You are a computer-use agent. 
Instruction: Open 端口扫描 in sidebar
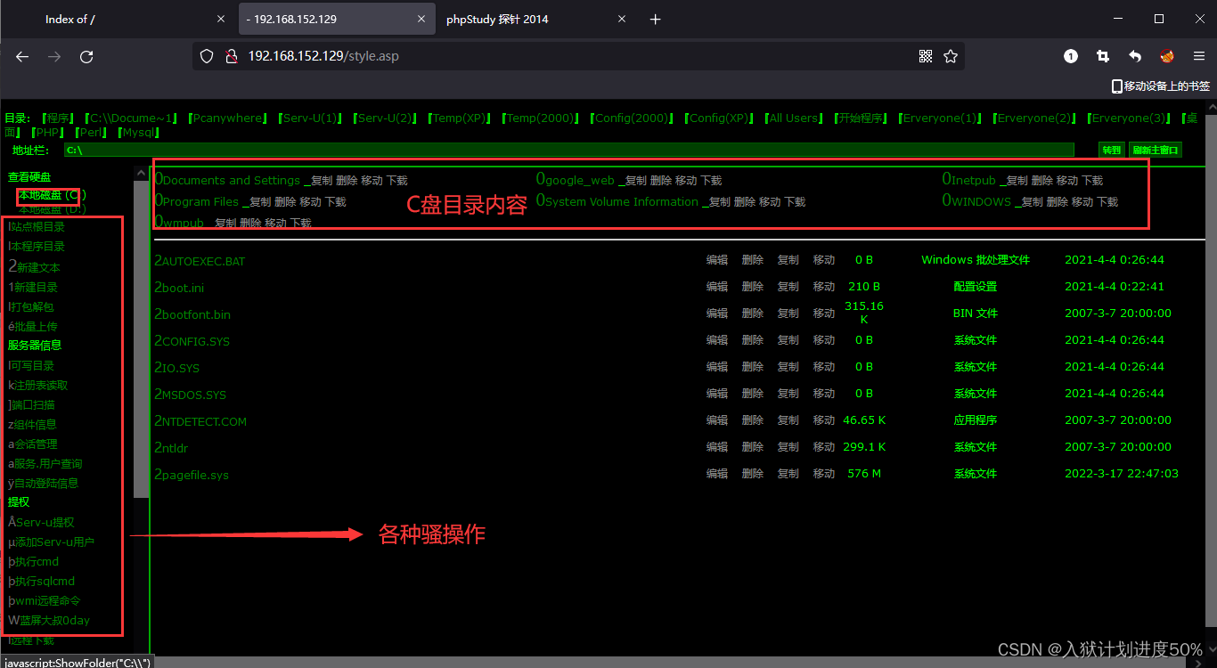click(31, 405)
